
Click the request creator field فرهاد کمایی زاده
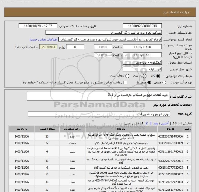[110, 39]
